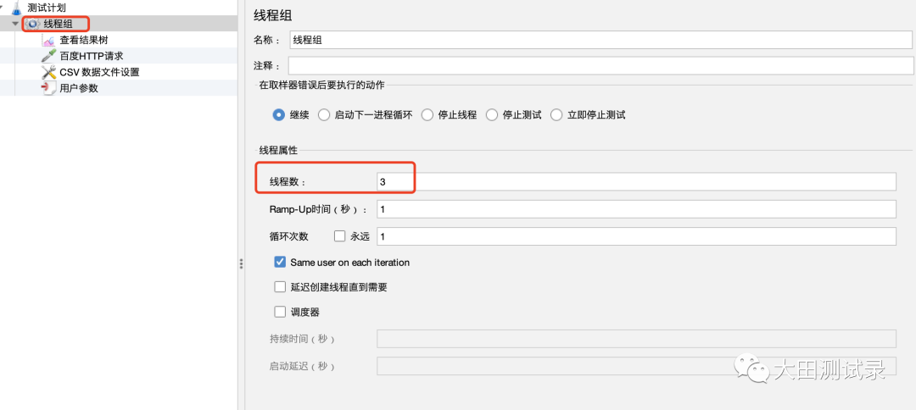Click the 持续时间（秒） field
This screenshot has height=410, width=916.
(636, 339)
